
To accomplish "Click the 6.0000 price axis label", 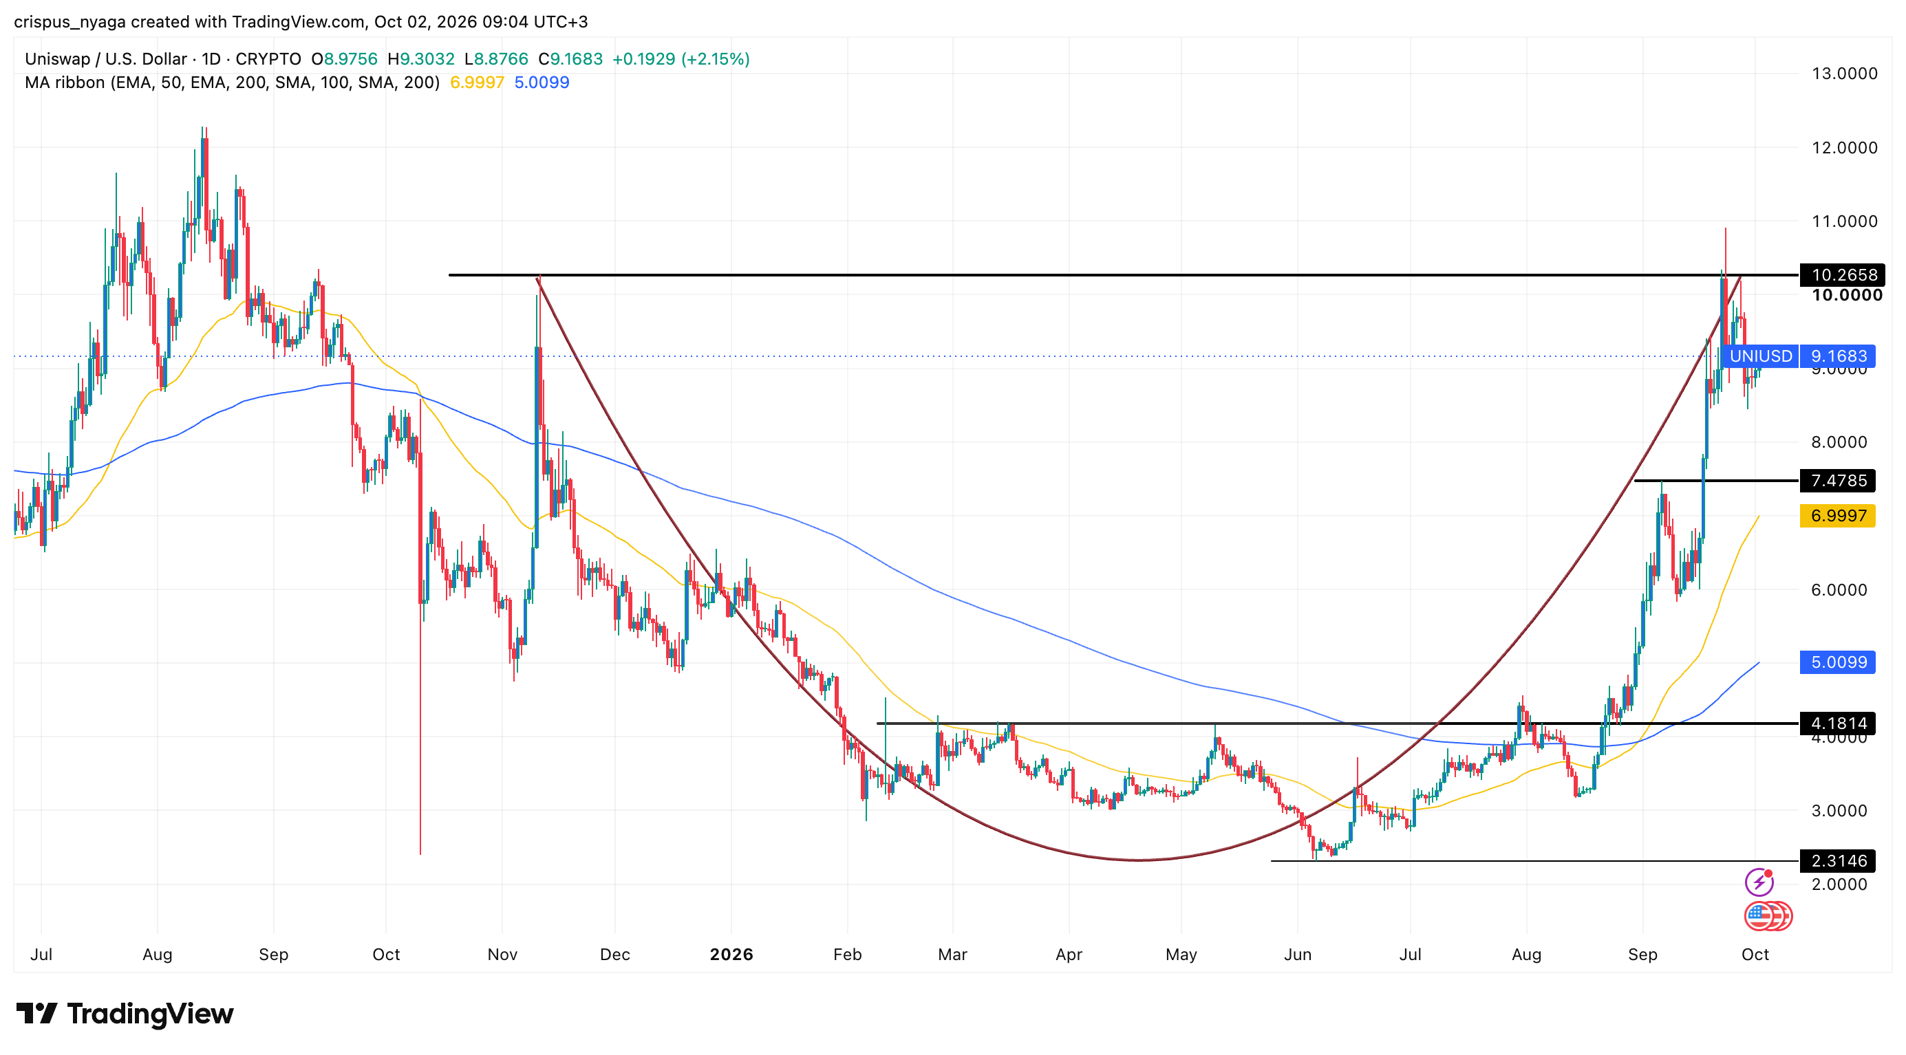I will click(x=1839, y=589).
